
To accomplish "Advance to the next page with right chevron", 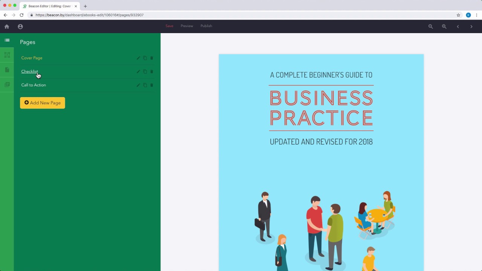I will coord(471,26).
